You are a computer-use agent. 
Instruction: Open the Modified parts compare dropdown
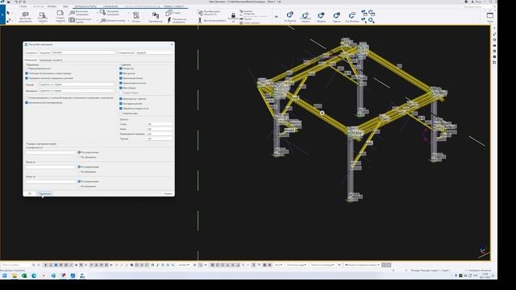click(77, 90)
